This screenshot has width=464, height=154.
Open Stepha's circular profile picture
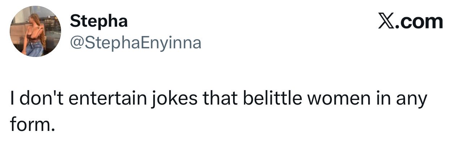coord(35,31)
